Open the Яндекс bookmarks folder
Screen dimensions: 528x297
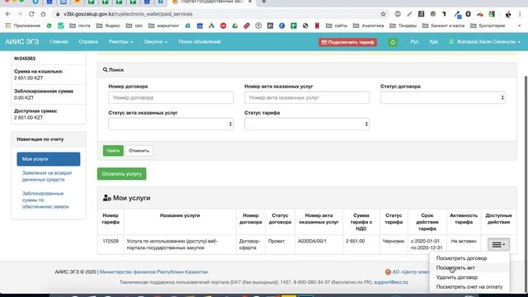point(108,26)
